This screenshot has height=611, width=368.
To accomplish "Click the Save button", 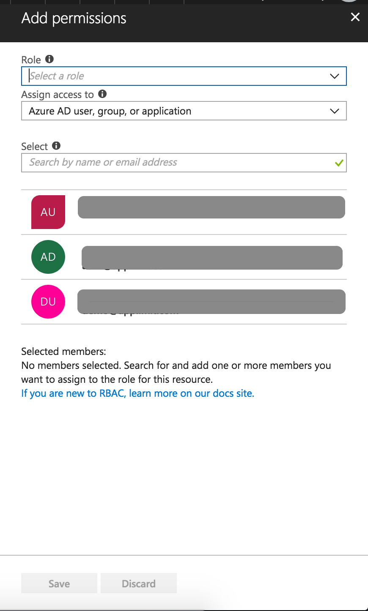I will 59,583.
